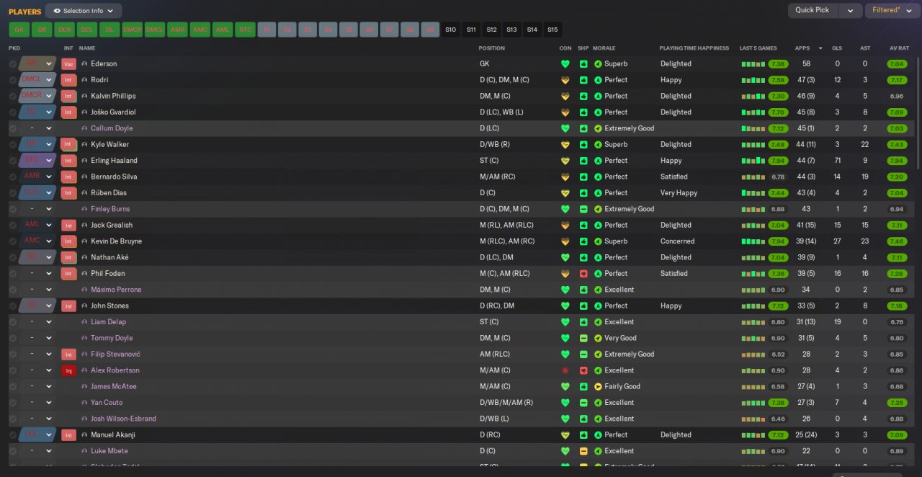The width and height of the screenshot is (922, 477).
Task: Toggle the picked checkmark for Erling Haaland
Action: click(13, 161)
